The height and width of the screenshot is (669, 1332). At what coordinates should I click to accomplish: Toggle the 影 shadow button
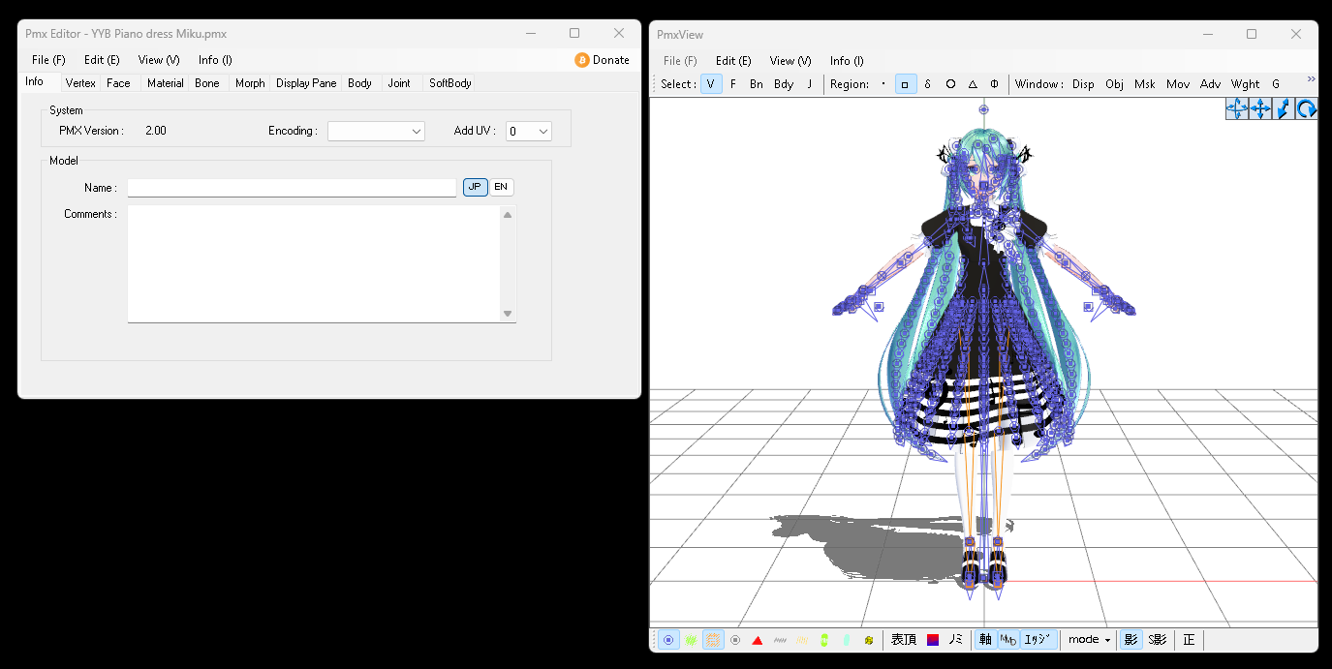[1130, 640]
